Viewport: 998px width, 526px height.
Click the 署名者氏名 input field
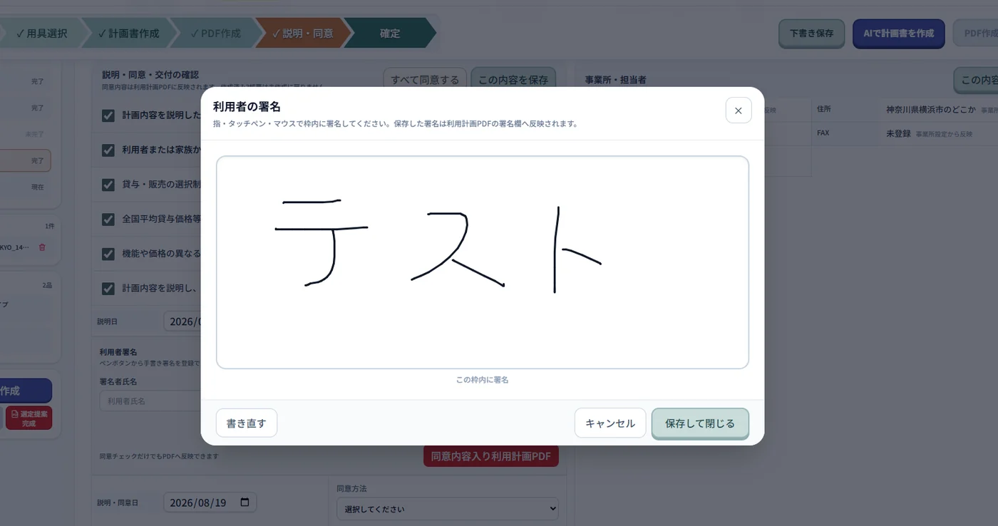click(x=150, y=401)
